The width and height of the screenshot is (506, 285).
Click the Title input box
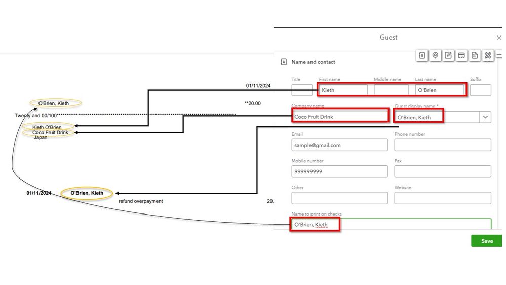click(302, 90)
